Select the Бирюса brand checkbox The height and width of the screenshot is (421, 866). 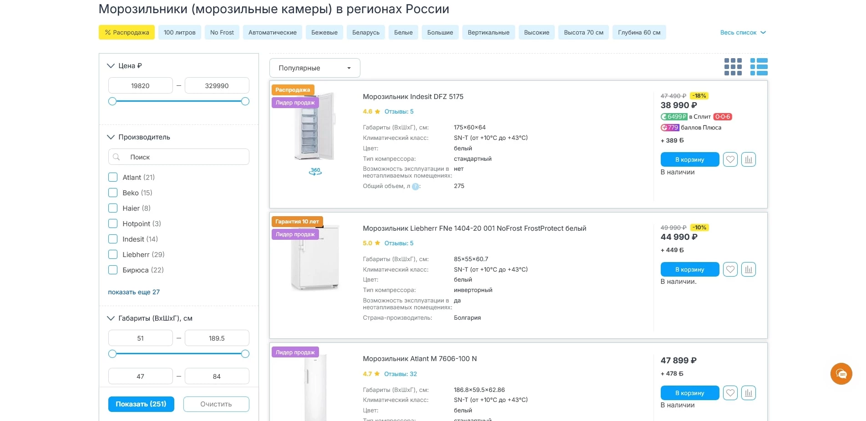(x=112, y=270)
